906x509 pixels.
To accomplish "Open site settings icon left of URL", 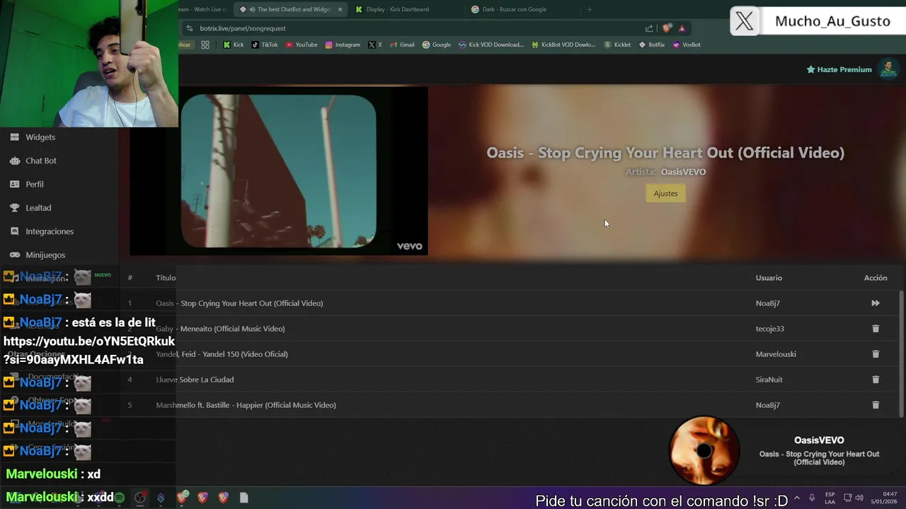I will 189,28.
